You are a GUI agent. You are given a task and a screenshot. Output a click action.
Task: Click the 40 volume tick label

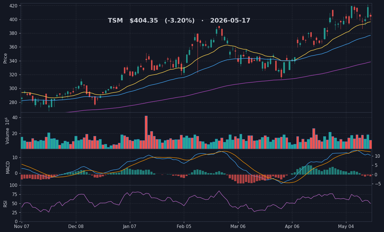click(15, 118)
